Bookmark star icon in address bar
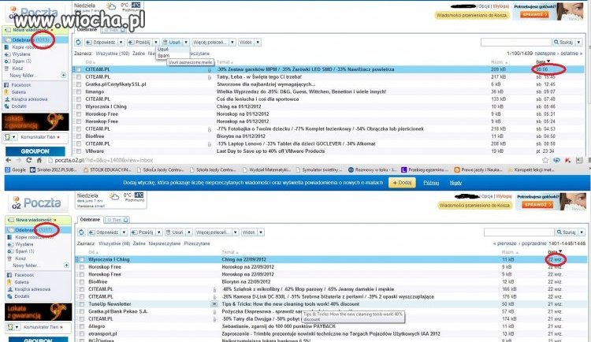 tap(545, 160)
